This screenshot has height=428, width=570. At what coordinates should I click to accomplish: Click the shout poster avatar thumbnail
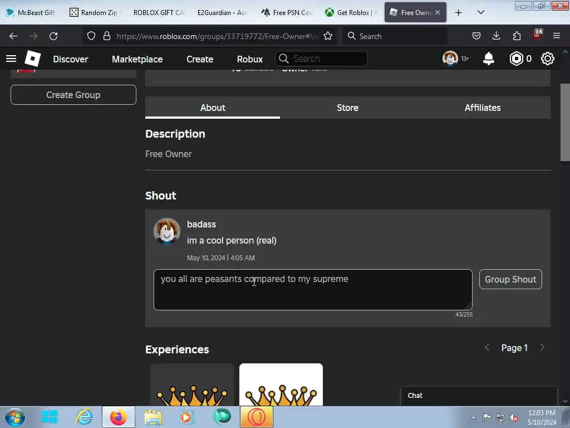[x=167, y=231]
